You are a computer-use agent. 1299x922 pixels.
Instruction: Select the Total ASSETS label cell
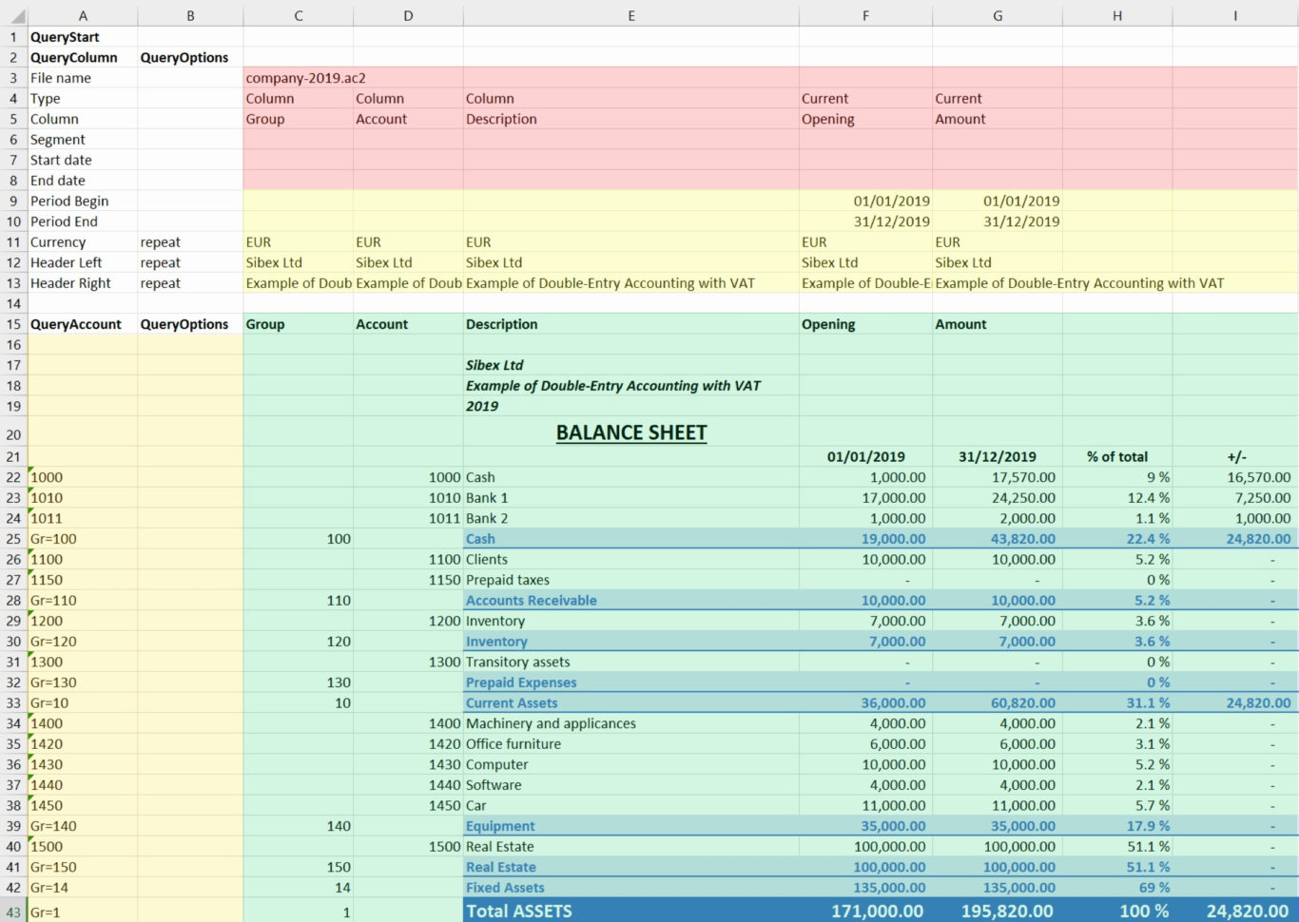point(517,911)
